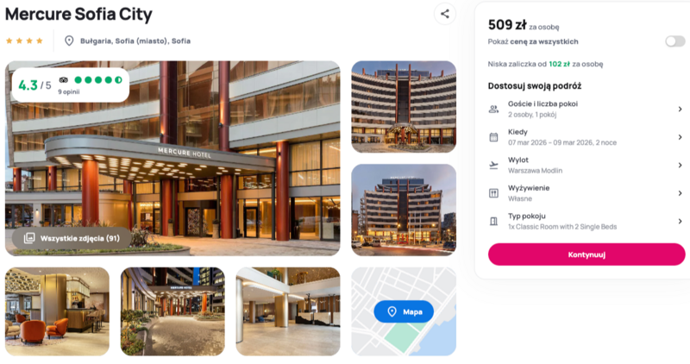The width and height of the screenshot is (690, 364).
Task: Click the Tripadvisor owl icon in rating badge
Action: [63, 79]
